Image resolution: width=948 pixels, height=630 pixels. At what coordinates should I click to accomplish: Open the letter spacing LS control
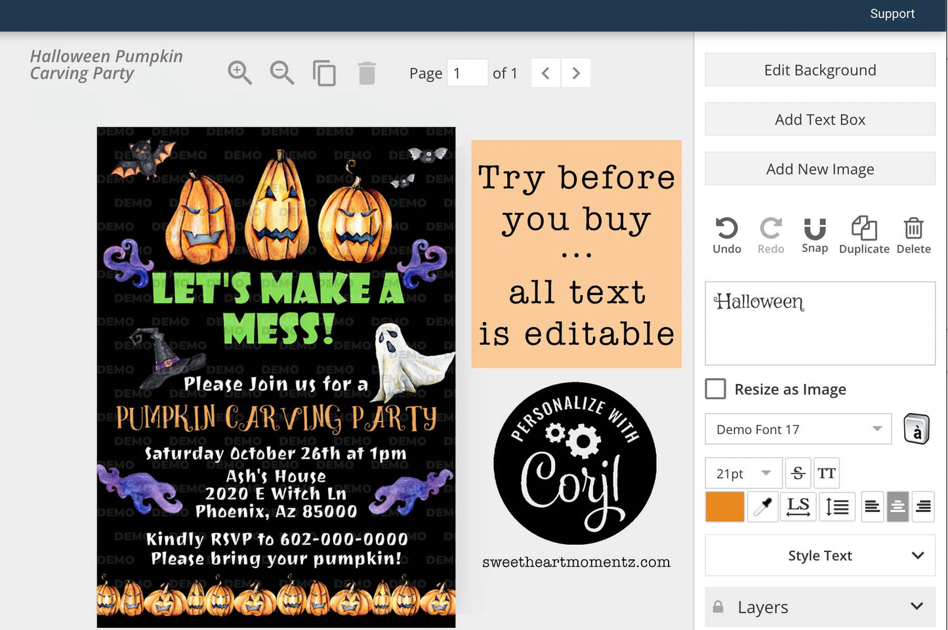pos(798,507)
